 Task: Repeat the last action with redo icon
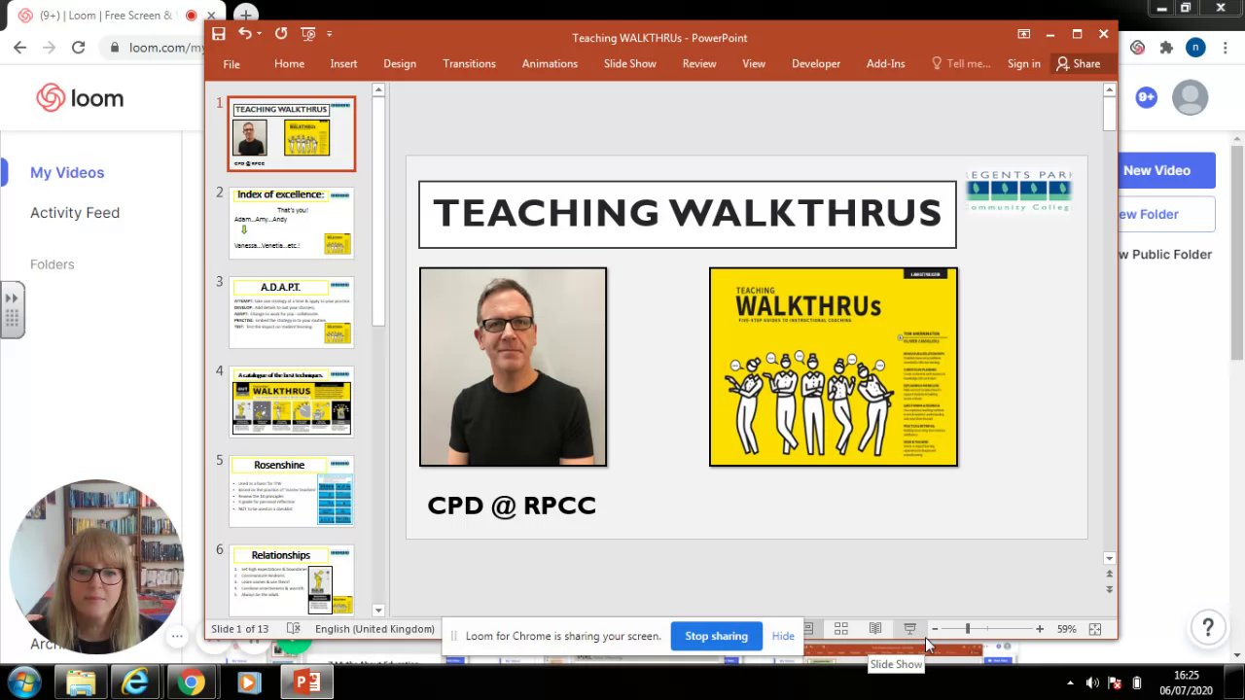[281, 34]
